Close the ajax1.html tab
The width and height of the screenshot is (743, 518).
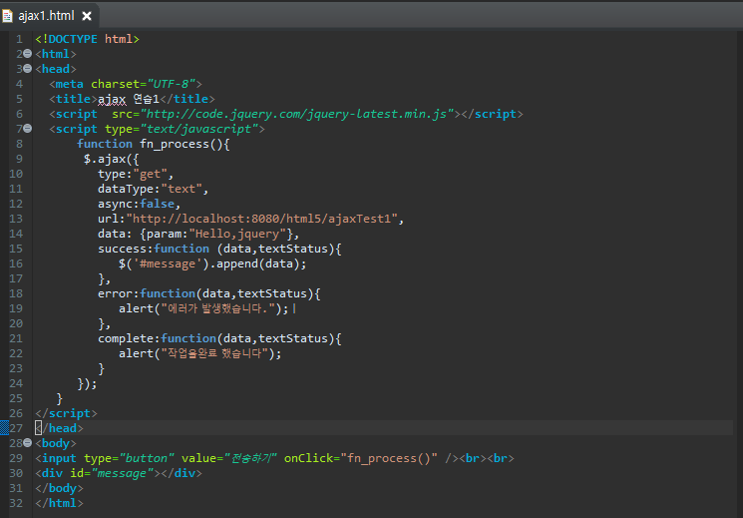coord(87,16)
